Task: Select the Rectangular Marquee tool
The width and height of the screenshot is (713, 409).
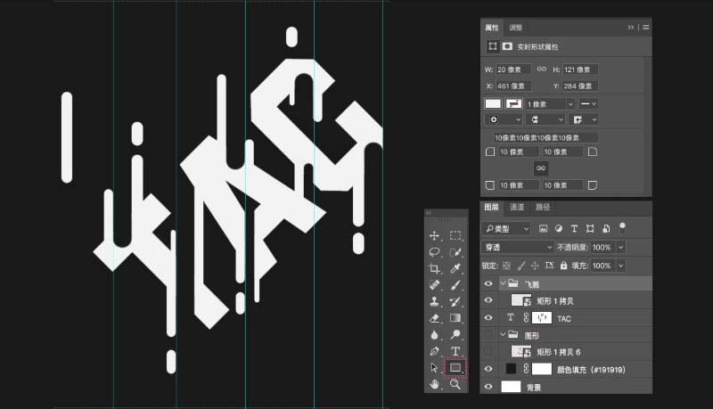Action: [455, 235]
